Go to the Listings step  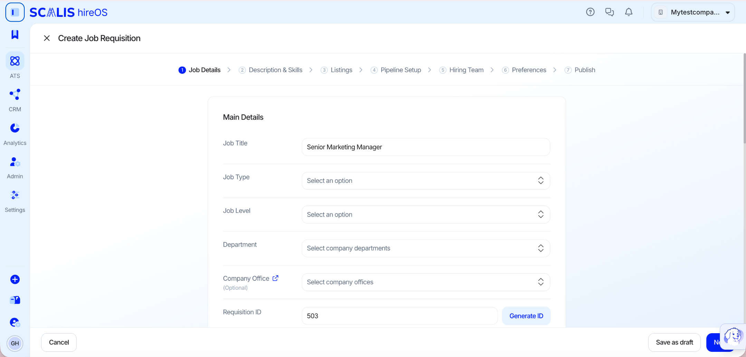pos(336,70)
